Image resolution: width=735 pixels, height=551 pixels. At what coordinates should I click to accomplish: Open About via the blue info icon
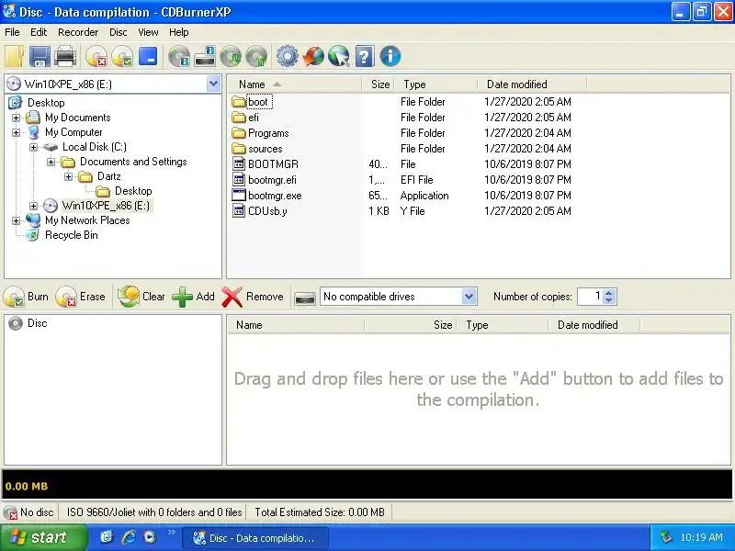tap(390, 57)
